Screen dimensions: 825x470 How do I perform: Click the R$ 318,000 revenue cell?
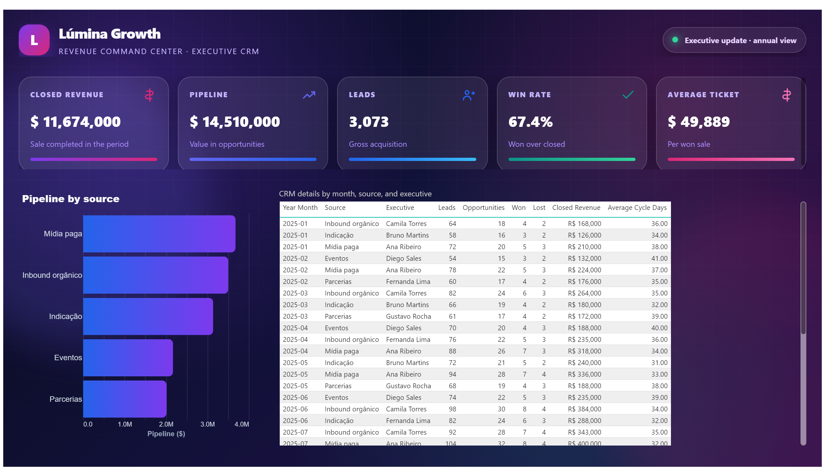(x=584, y=351)
